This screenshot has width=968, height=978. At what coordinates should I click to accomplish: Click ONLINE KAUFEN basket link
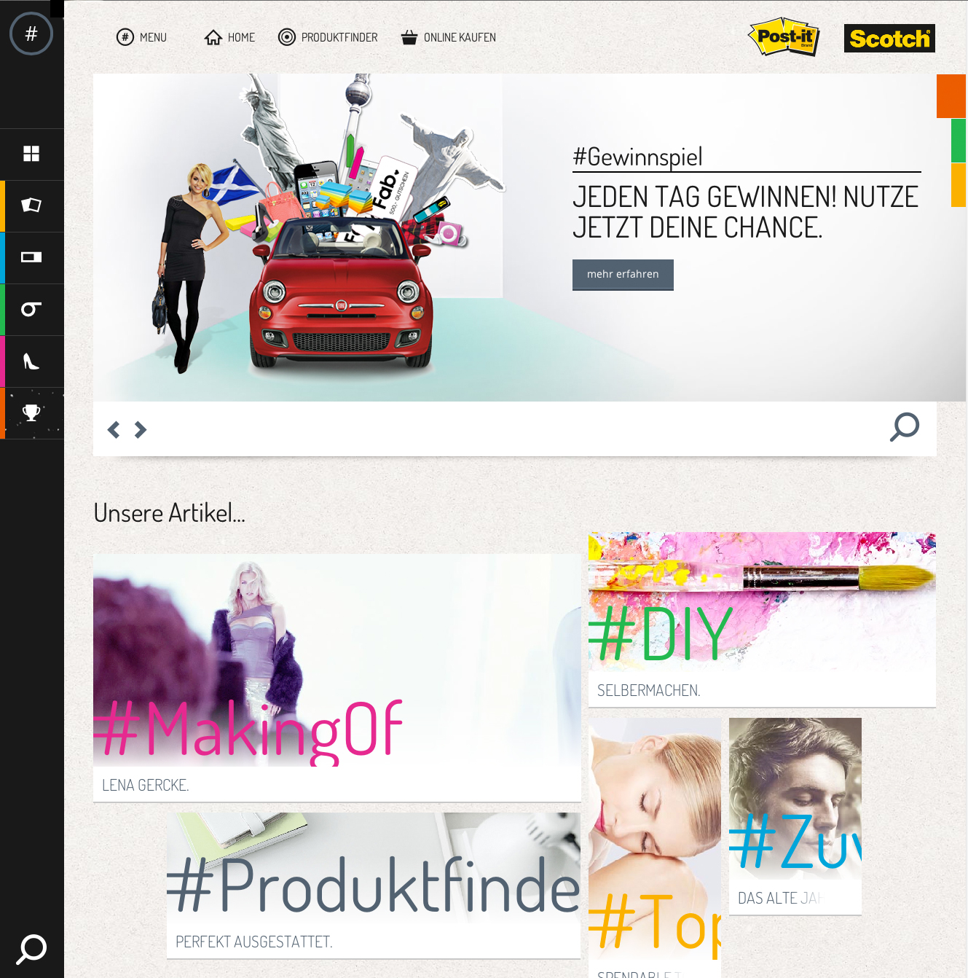[448, 37]
